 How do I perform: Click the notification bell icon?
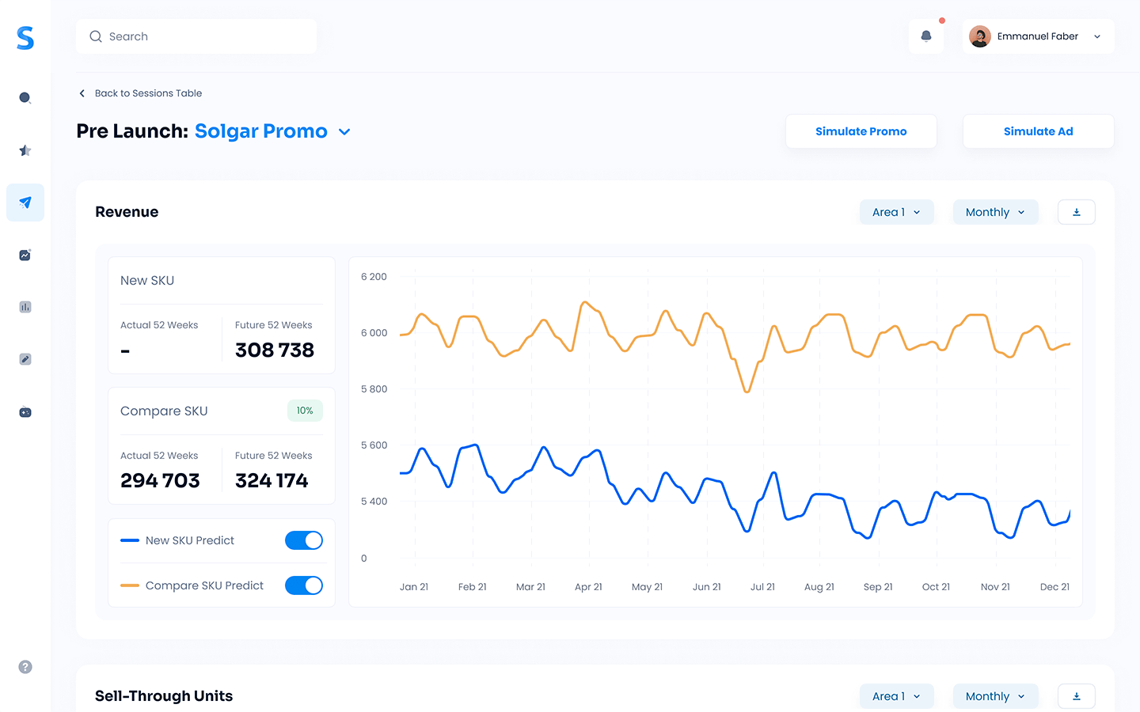(926, 36)
